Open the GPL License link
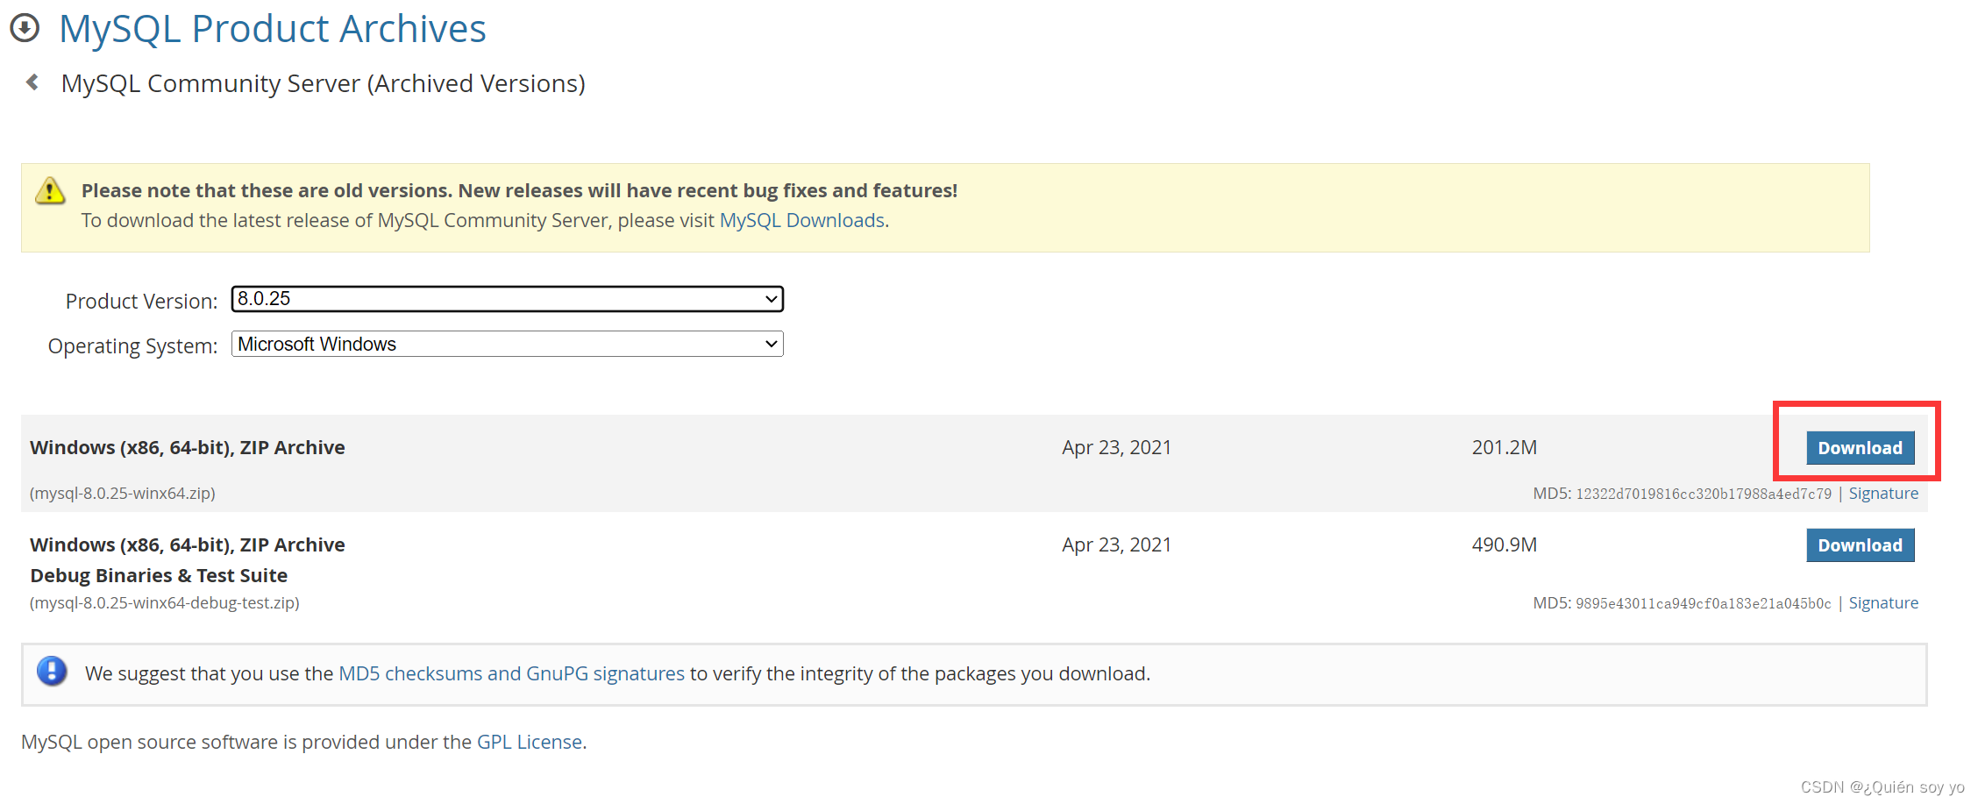This screenshot has width=1978, height=804. [x=530, y=742]
